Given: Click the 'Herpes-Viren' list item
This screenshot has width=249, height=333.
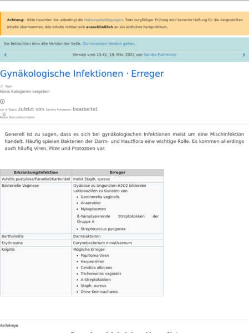Looking at the screenshot, I should (x=93, y=261).
